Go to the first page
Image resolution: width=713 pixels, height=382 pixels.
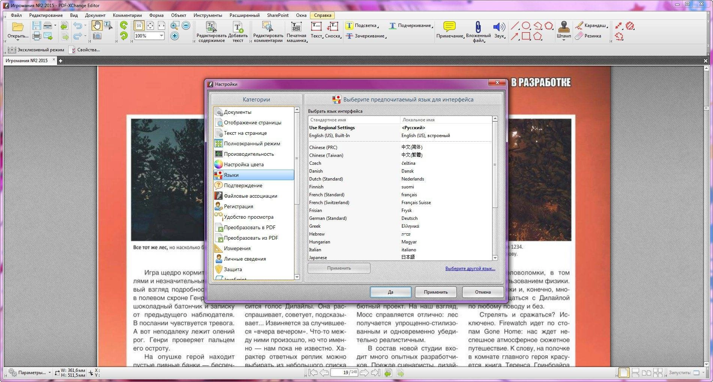[313, 373]
